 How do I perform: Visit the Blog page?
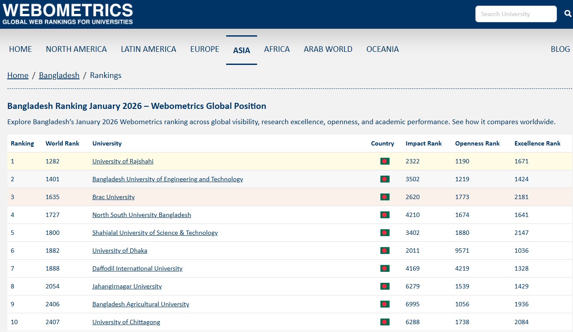point(560,49)
